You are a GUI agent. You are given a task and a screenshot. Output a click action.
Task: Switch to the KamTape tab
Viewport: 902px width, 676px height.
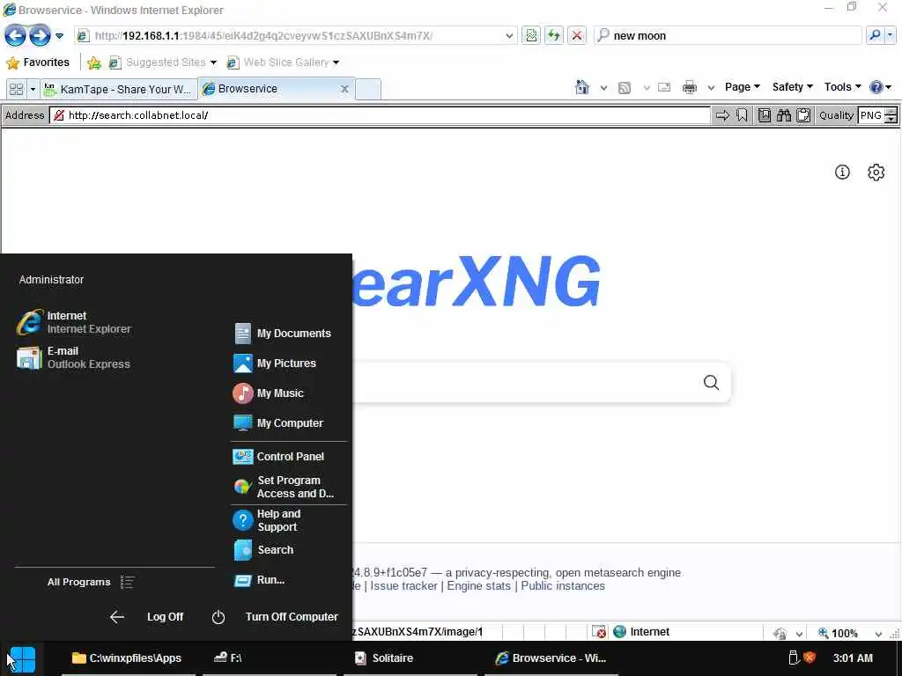click(119, 89)
